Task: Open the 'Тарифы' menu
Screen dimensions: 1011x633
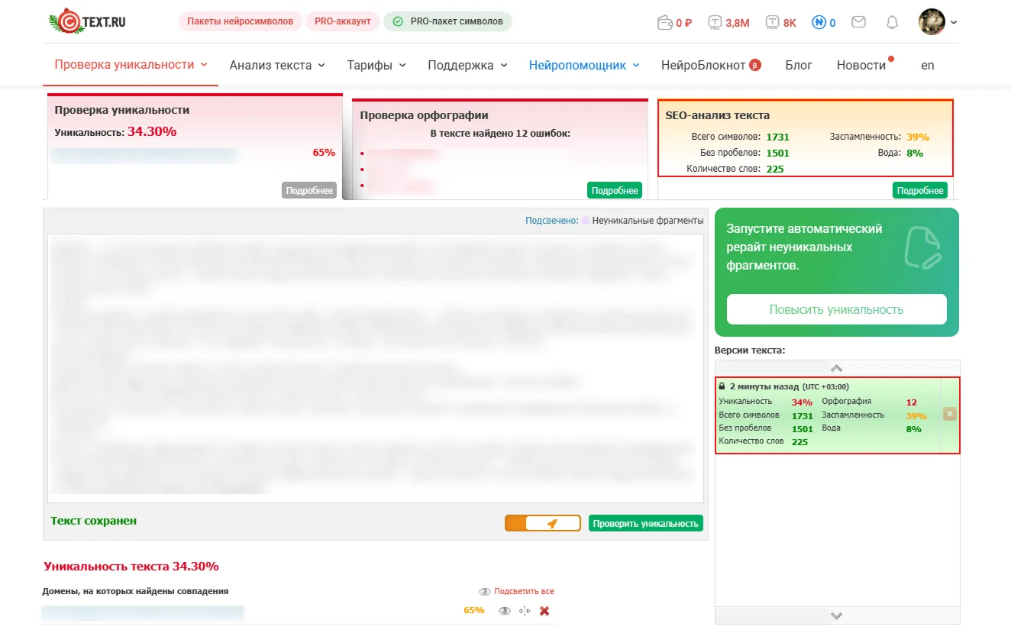Action: coord(376,65)
